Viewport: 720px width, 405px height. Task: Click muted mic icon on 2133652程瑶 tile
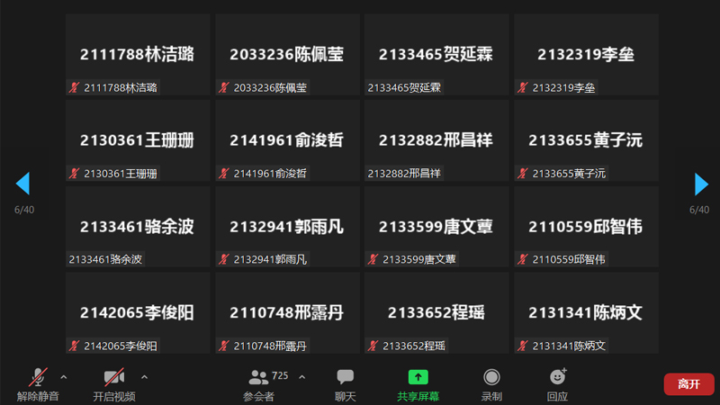pos(373,346)
